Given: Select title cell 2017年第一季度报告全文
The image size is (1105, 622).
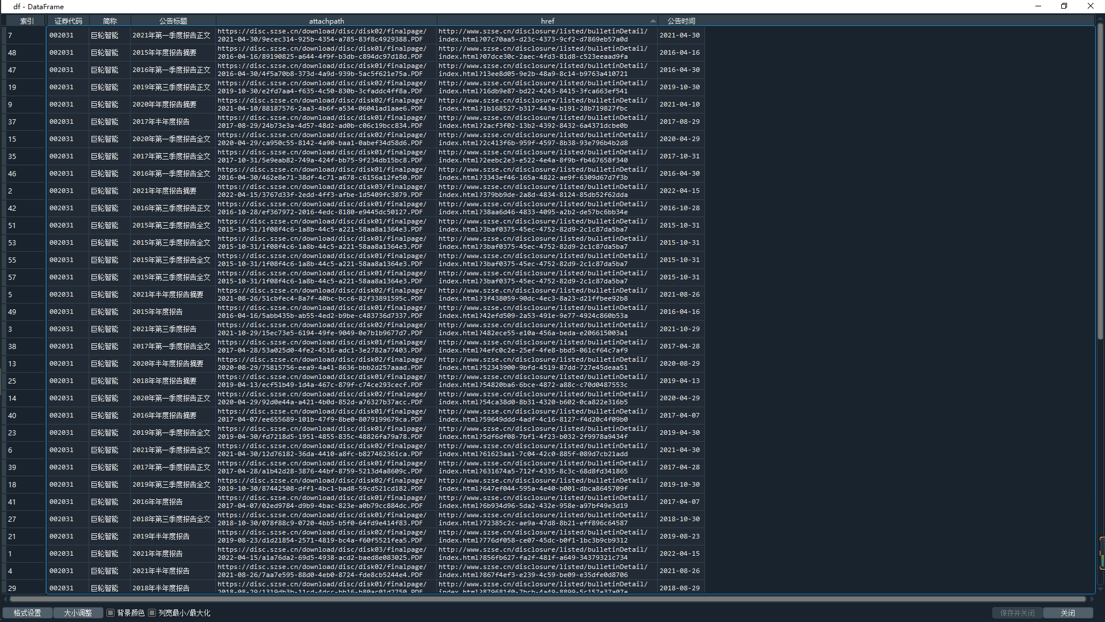Looking at the screenshot, I should point(173,346).
